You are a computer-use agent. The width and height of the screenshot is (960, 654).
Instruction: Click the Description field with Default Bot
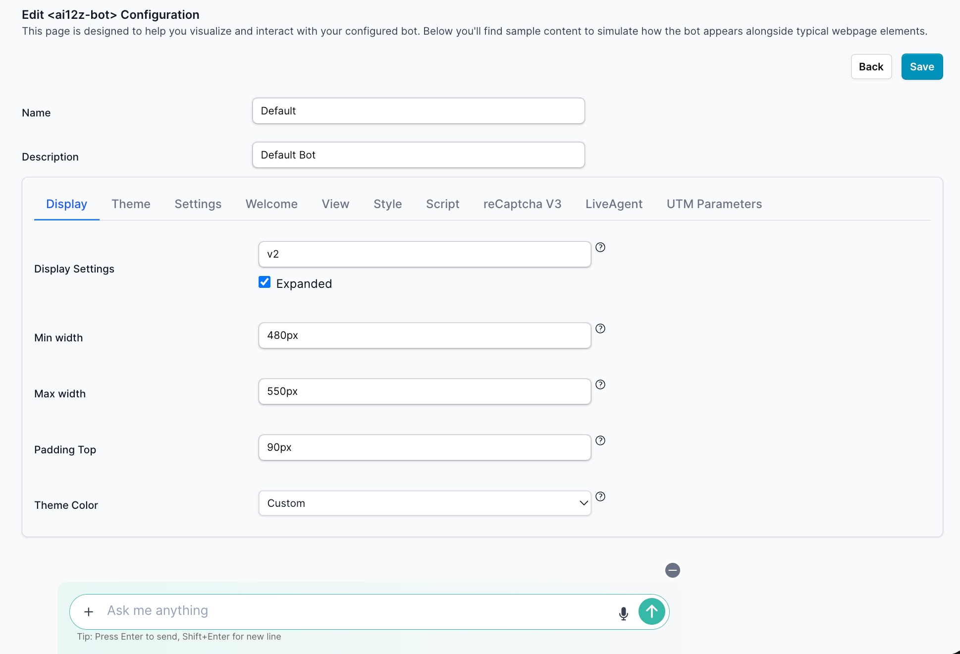coord(418,155)
